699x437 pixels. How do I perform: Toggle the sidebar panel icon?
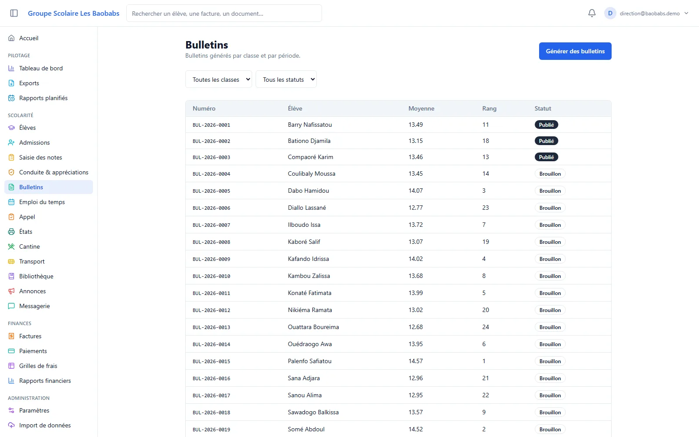(14, 13)
